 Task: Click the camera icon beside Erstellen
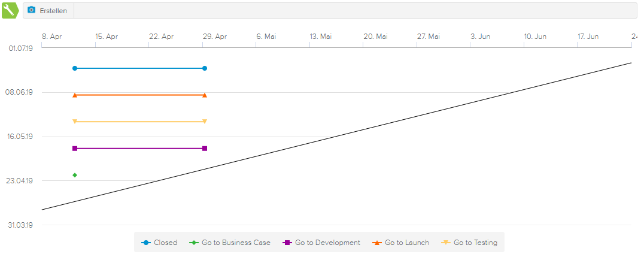(32, 10)
